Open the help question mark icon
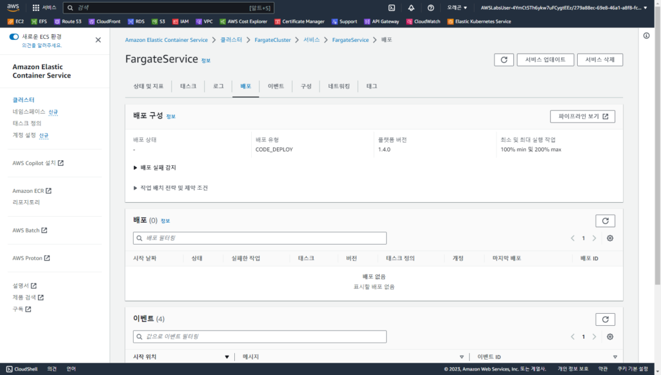 click(431, 8)
